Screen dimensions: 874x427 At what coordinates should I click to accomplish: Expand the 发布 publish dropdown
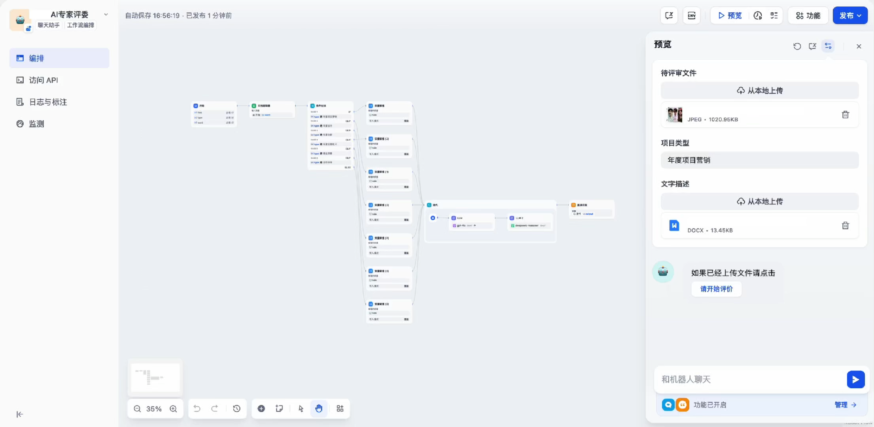850,15
